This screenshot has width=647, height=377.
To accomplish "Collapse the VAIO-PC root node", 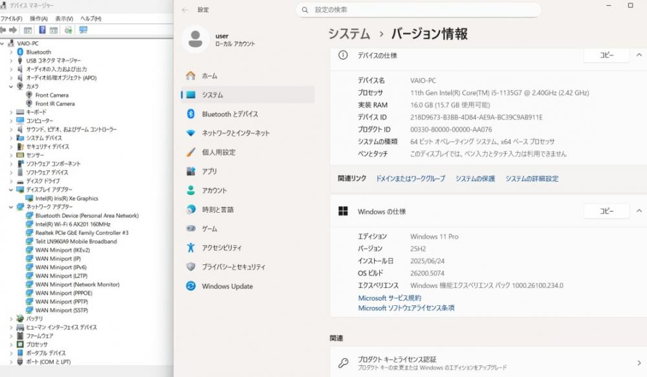I will [x=2, y=43].
